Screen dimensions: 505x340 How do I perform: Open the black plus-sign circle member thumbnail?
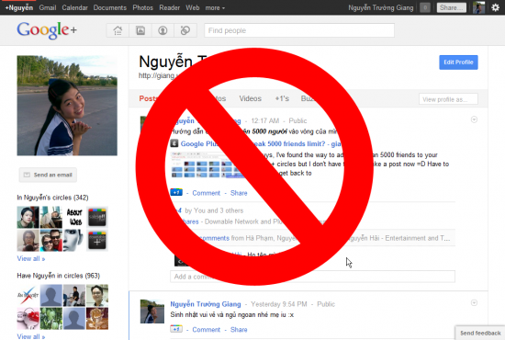[97, 241]
